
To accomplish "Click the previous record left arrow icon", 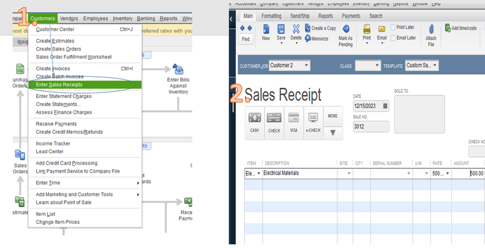I will click(243, 28).
